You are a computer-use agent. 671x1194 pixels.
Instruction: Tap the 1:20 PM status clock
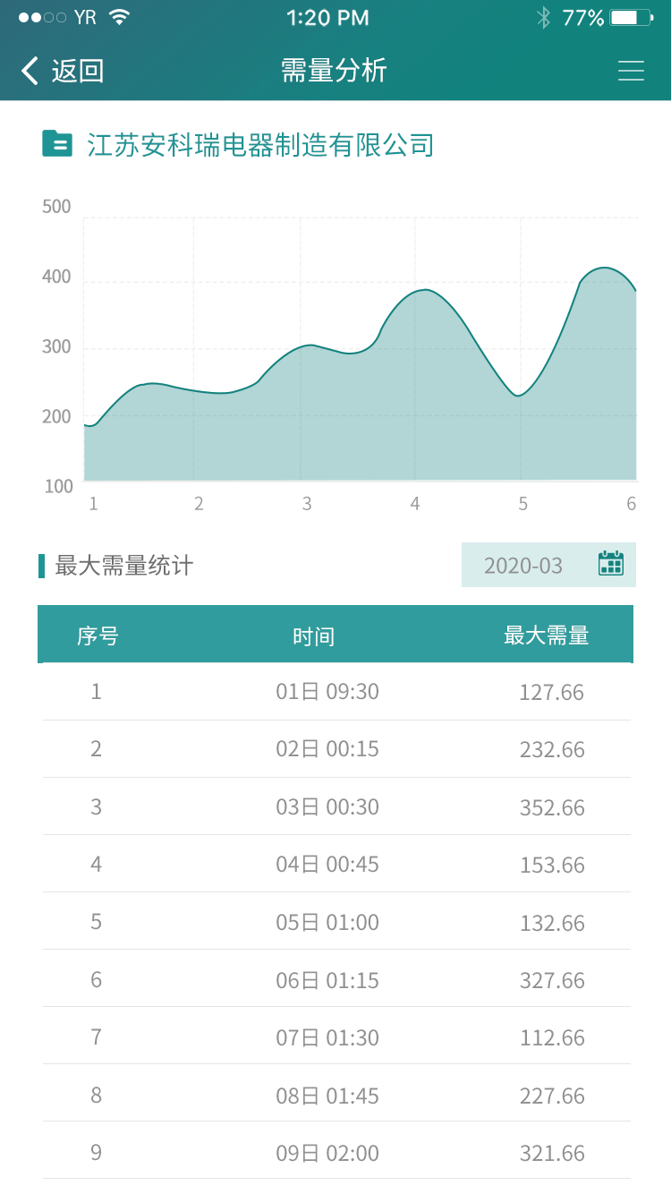pos(327,17)
